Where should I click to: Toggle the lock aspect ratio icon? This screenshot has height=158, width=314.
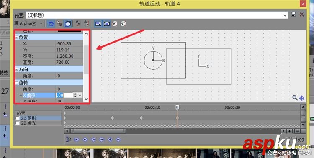click(x=98, y=24)
